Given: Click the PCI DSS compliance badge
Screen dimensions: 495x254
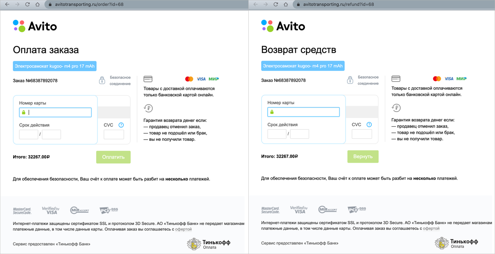Looking at the screenshot, I should coord(108,209).
